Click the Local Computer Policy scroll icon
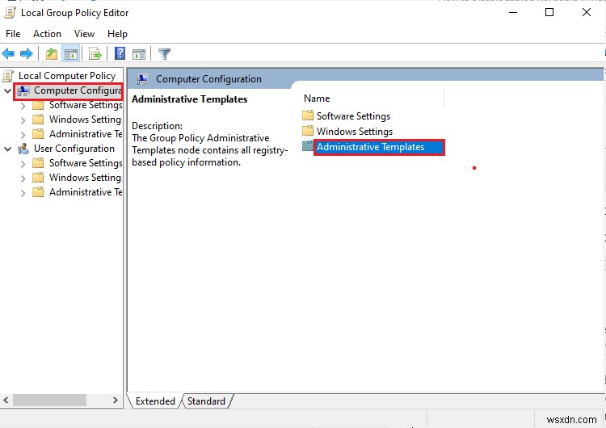 pyautogui.click(x=8, y=76)
